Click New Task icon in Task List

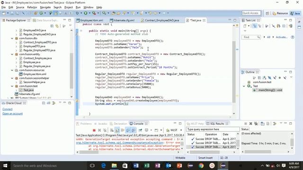coord(245,26)
